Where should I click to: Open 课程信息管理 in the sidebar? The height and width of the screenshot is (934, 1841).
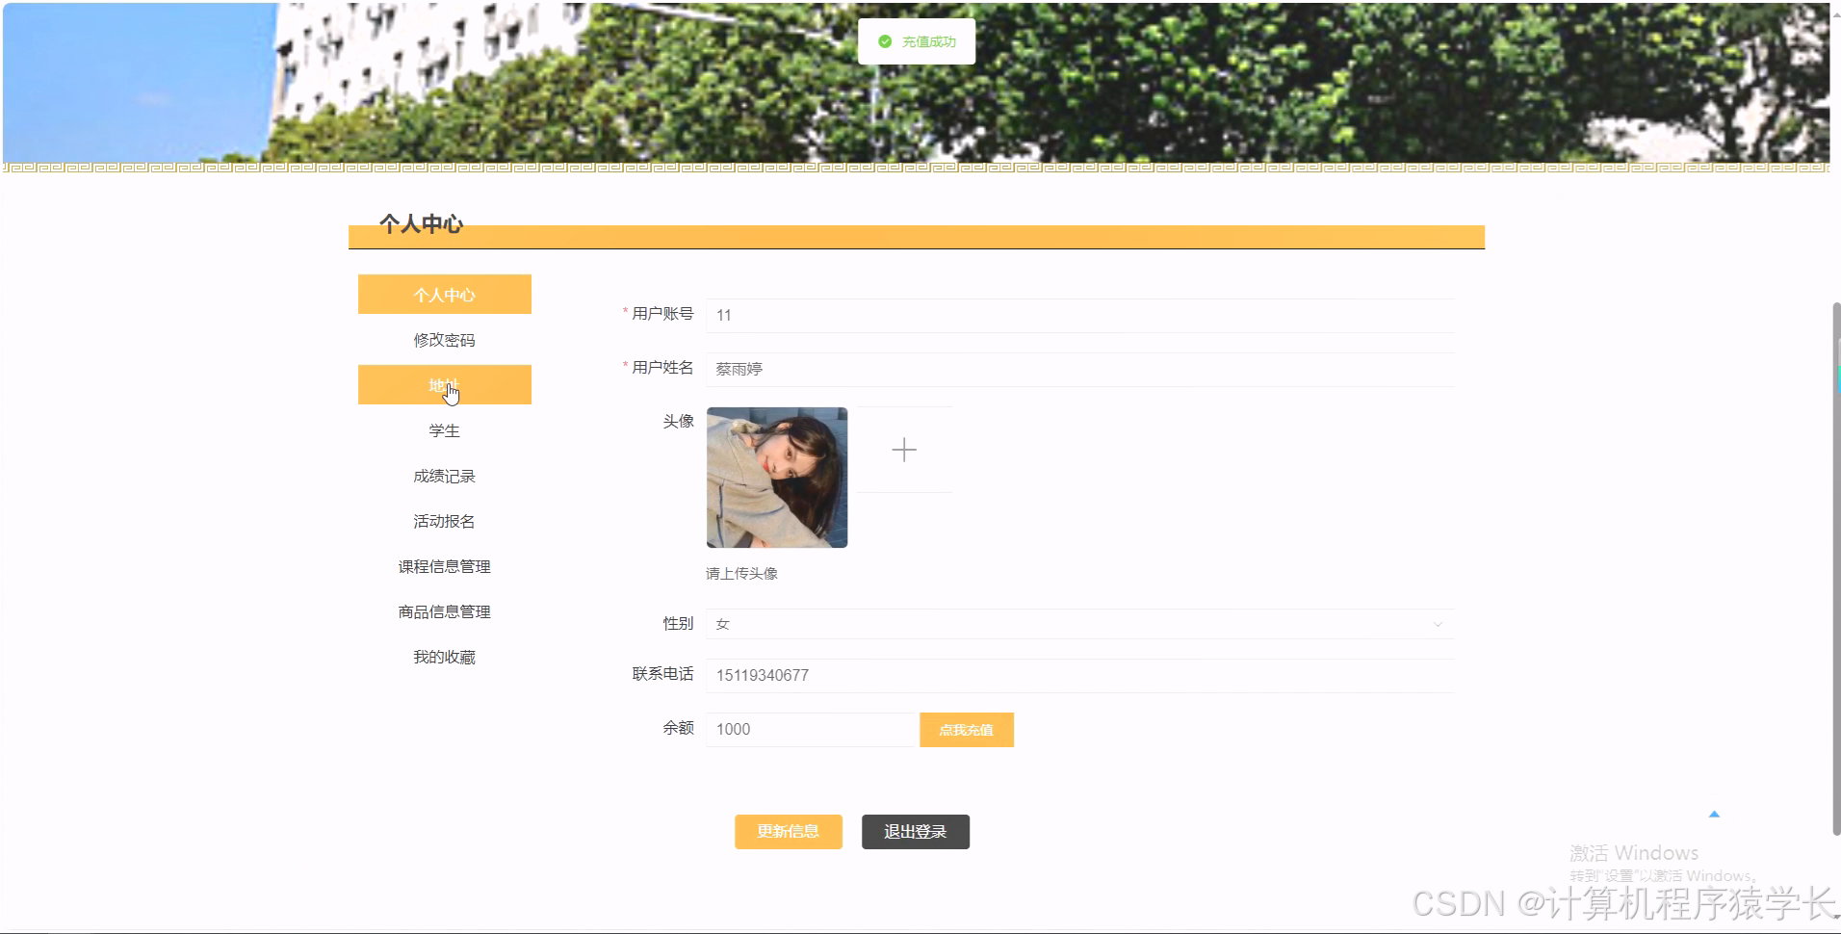[444, 566]
